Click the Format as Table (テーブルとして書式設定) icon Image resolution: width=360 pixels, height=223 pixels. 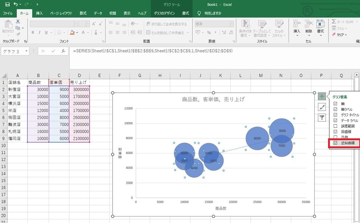(262, 24)
